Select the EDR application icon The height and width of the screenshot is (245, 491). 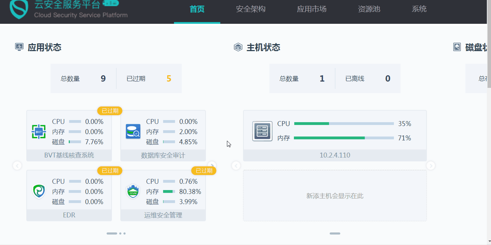[39, 191]
